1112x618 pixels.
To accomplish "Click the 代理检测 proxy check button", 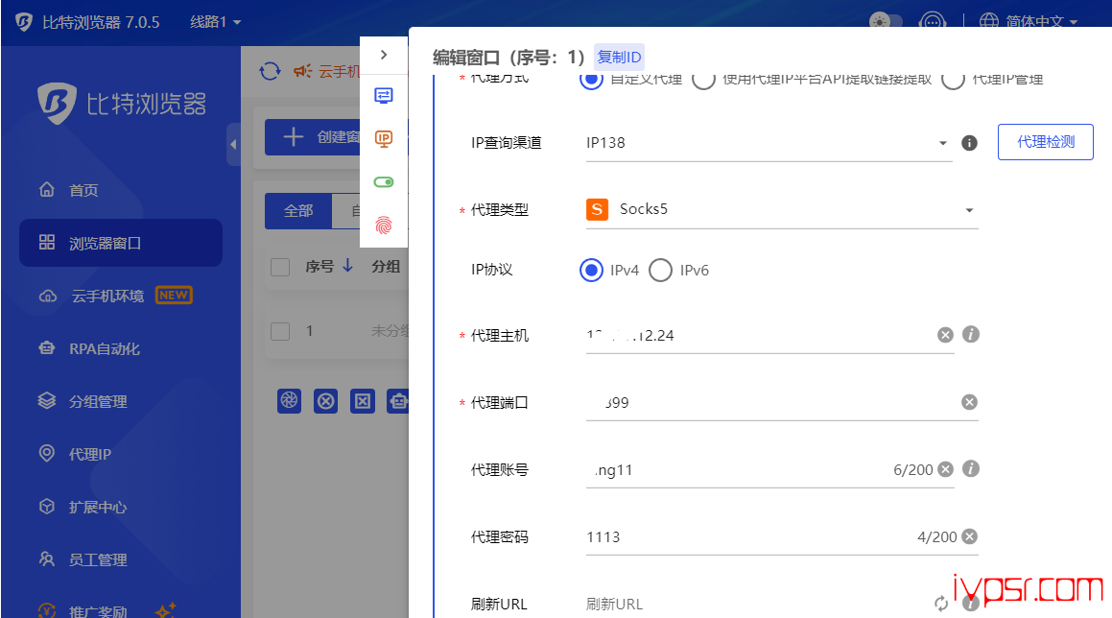I will tap(1046, 142).
